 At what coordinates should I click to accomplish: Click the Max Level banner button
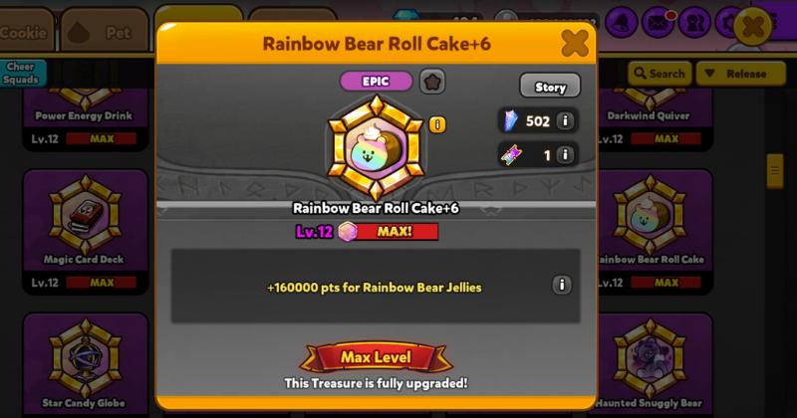tap(376, 357)
